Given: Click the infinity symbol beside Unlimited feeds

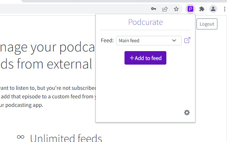Looking at the screenshot, I should [21, 137].
